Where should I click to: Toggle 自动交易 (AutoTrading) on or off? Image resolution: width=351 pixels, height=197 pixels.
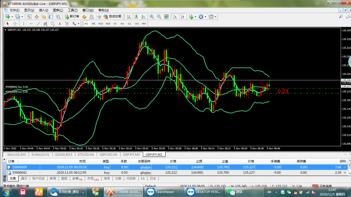[112, 17]
